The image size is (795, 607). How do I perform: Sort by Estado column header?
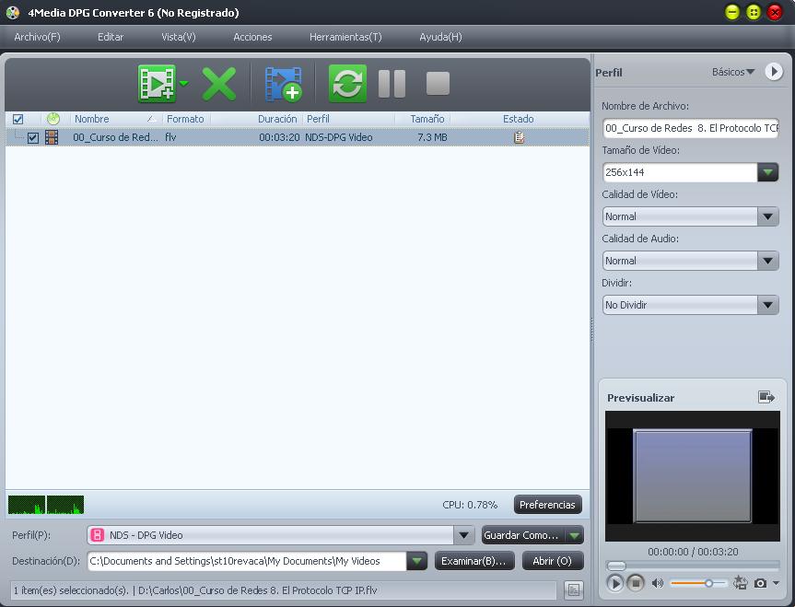click(518, 119)
